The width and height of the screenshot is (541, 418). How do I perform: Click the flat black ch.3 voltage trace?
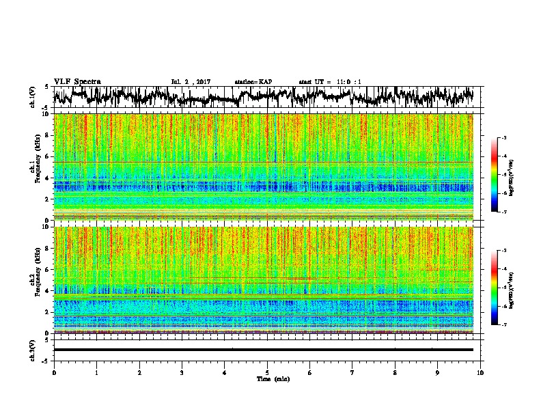263,350
